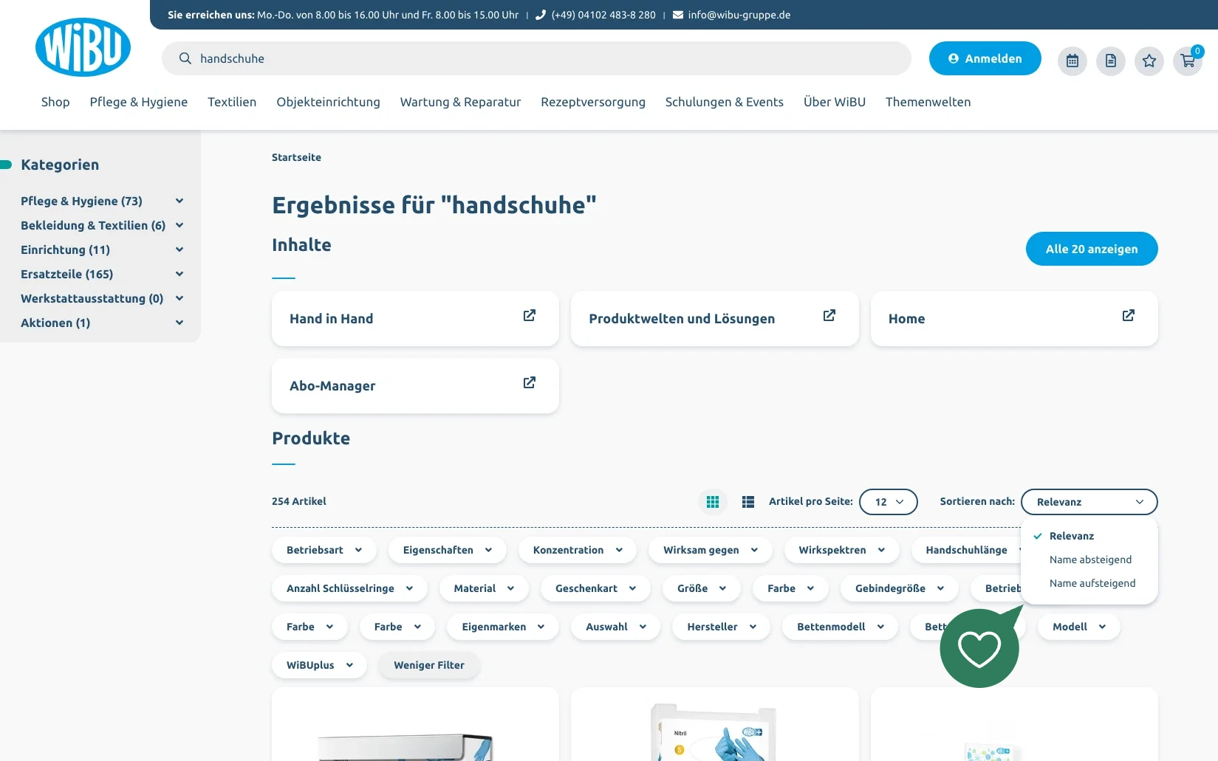Open external link icon on Abo-Manager
Image resolution: width=1218 pixels, height=761 pixels.
[x=530, y=382]
